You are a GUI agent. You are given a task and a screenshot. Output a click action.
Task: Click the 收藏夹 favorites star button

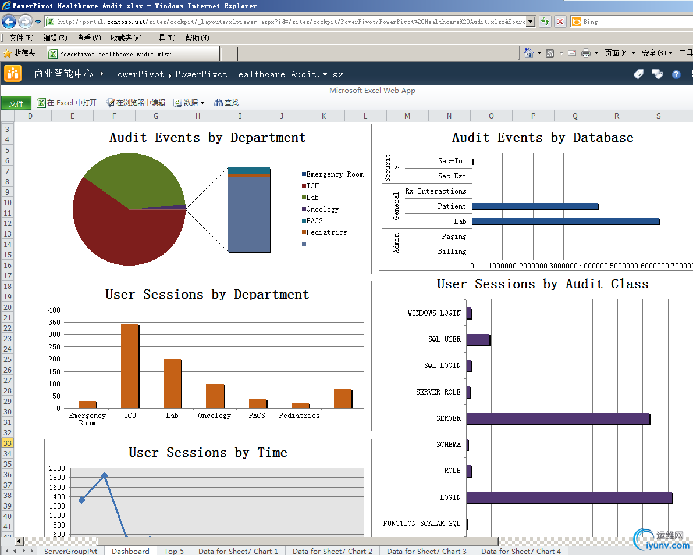tap(19, 53)
